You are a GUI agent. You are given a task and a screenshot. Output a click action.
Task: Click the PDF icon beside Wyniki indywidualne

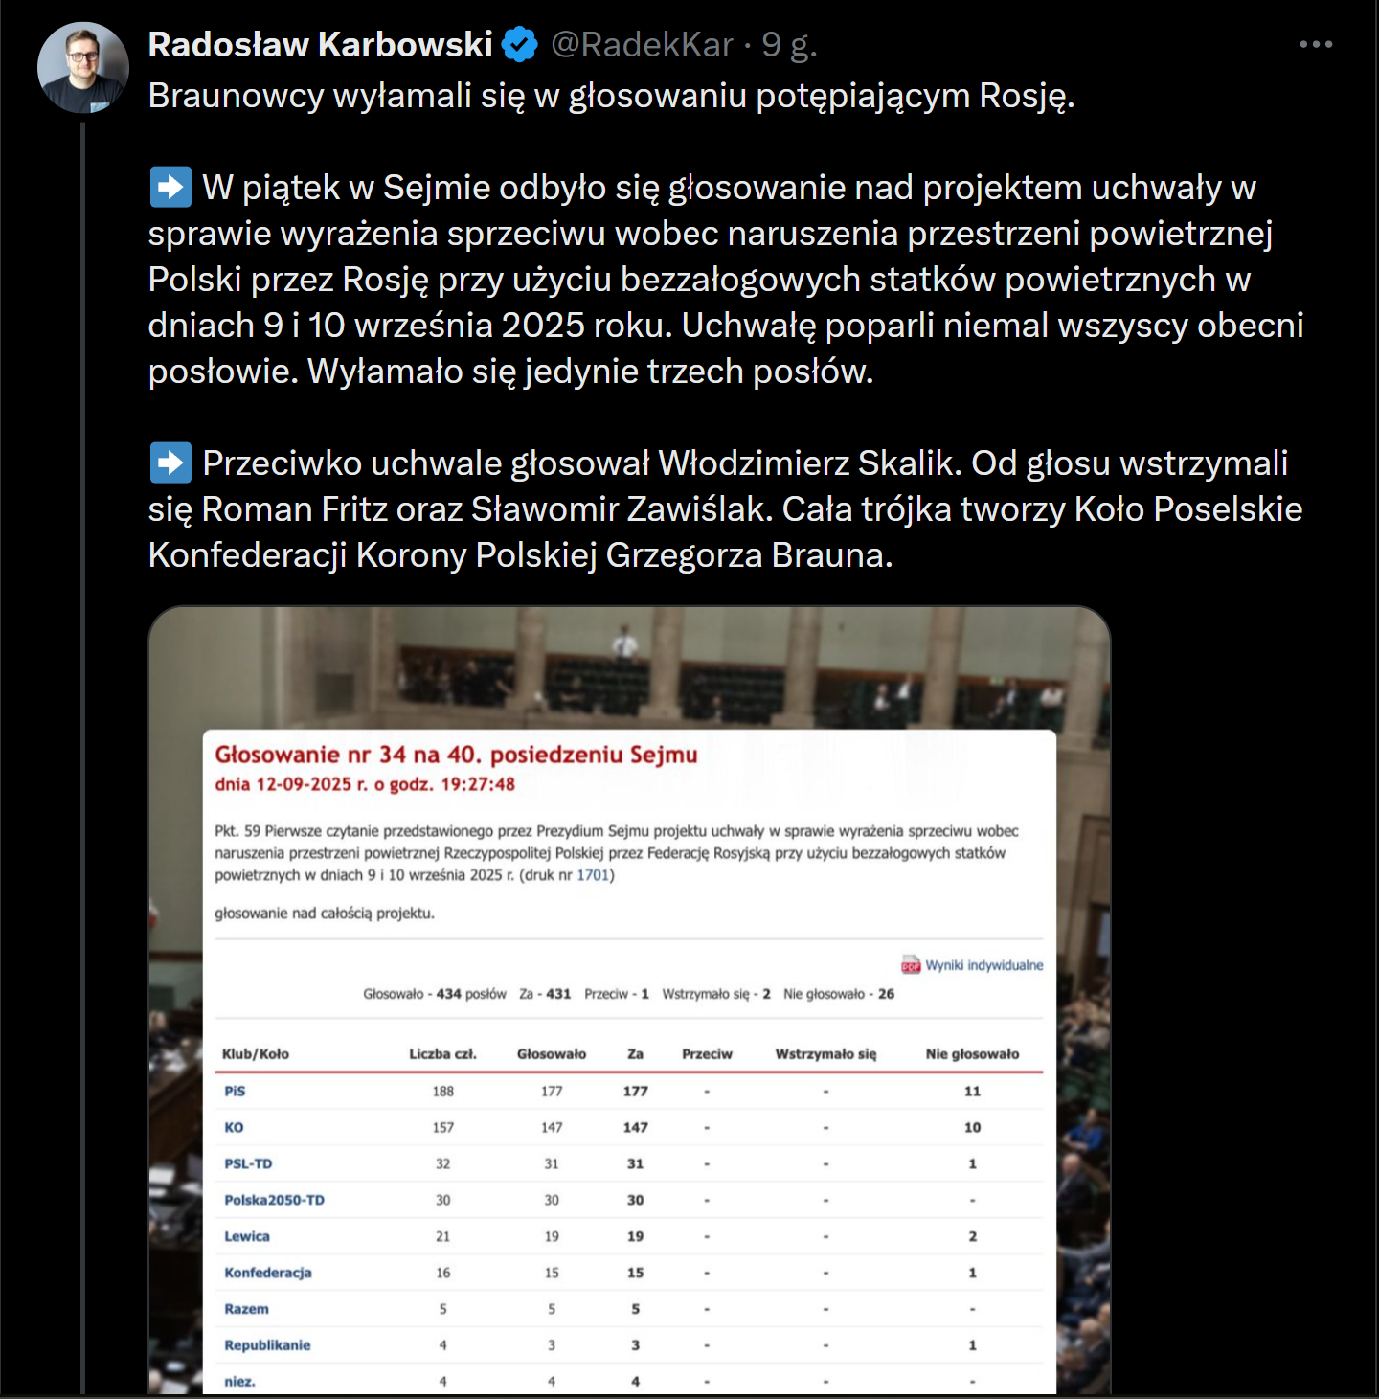coord(910,965)
